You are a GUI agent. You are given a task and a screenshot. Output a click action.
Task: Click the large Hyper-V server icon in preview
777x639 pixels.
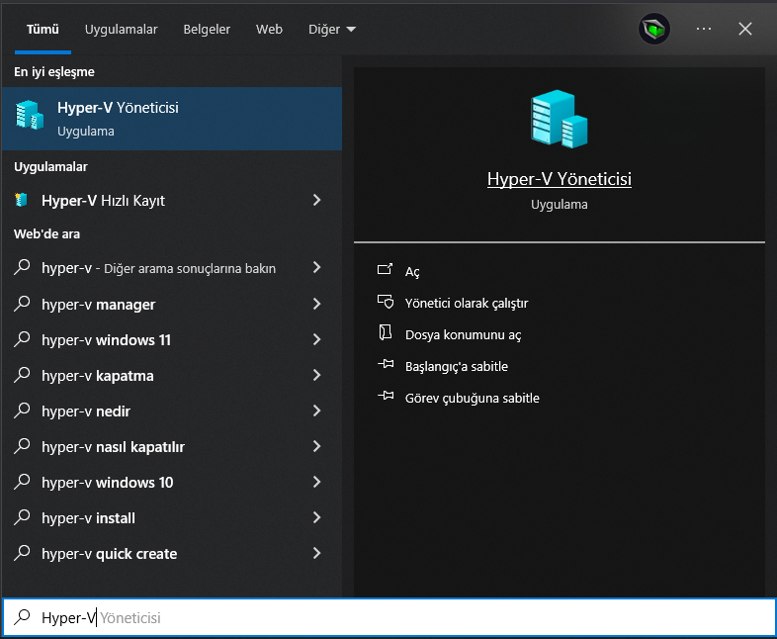559,119
